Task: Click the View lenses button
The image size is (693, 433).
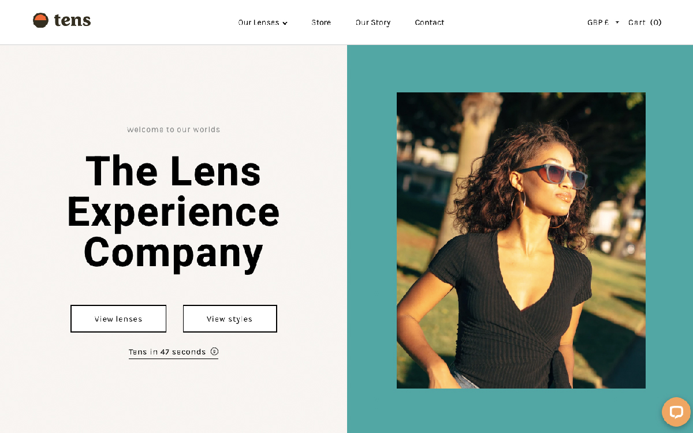Action: pyautogui.click(x=118, y=319)
